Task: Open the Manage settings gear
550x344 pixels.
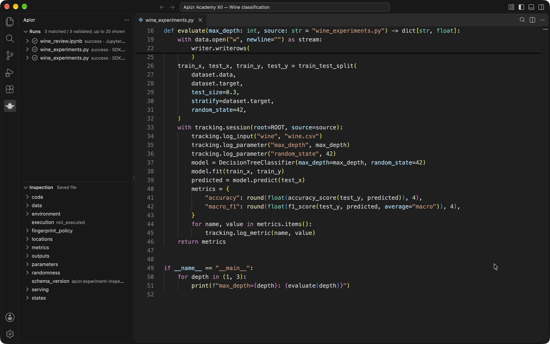Action: pos(10,334)
